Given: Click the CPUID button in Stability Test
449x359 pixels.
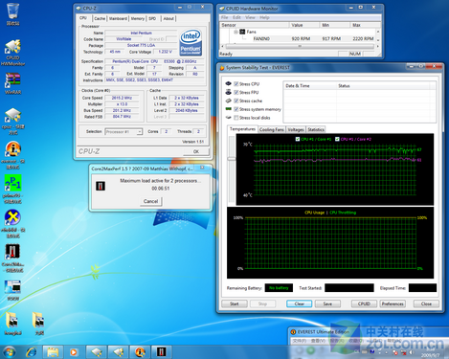Looking at the screenshot, I should pyautogui.click(x=364, y=303).
